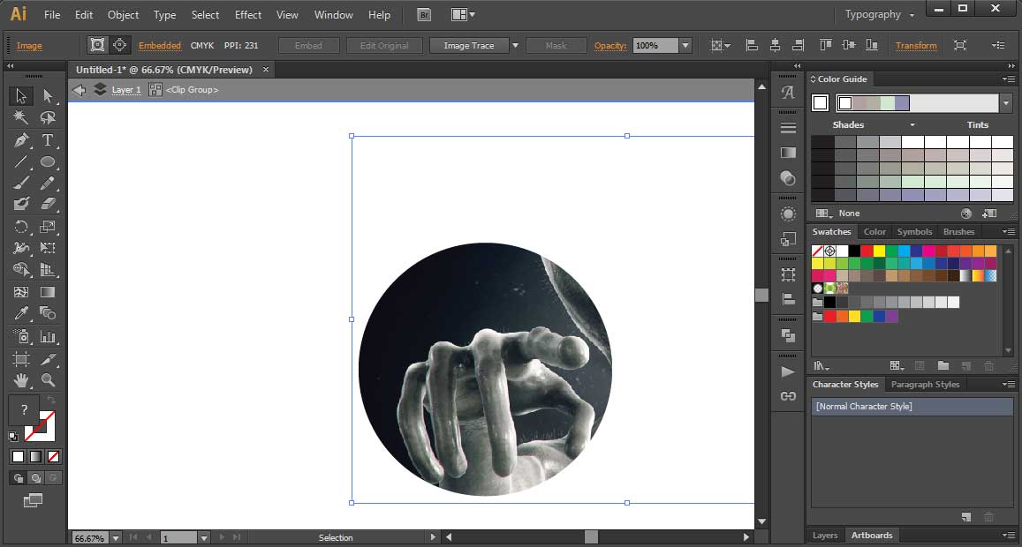Reset to default fill and stroke colors
The image size is (1022, 547).
tap(12, 436)
